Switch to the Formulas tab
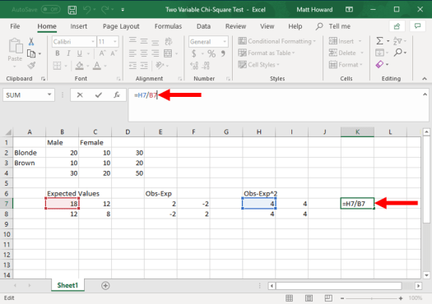 (168, 26)
